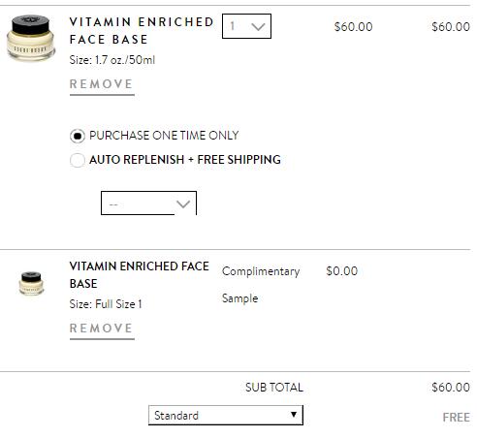477x438 pixels.
Task: Click the FREE shipping cost text
Action: pos(456,418)
